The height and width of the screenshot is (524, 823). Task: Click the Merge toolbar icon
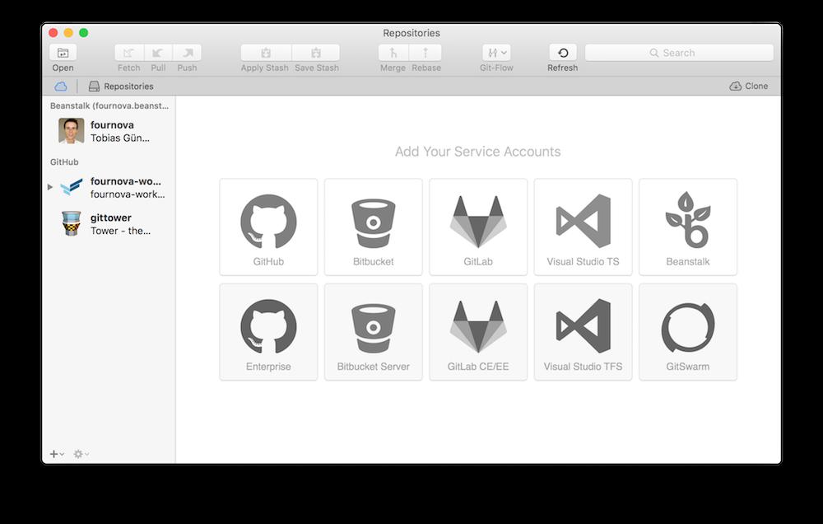tap(393, 53)
